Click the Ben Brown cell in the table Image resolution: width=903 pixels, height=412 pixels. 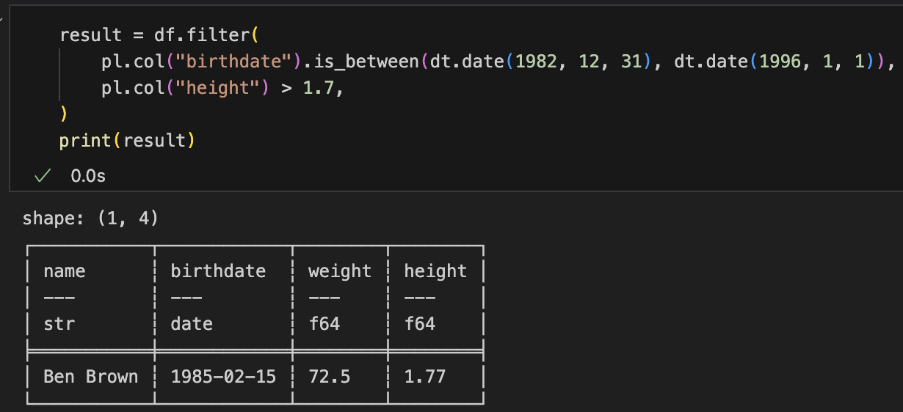[90, 377]
